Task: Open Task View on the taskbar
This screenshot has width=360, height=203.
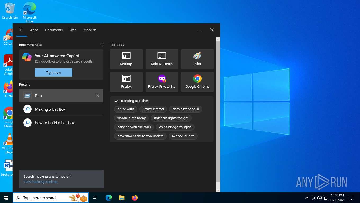Action: pyautogui.click(x=95, y=198)
